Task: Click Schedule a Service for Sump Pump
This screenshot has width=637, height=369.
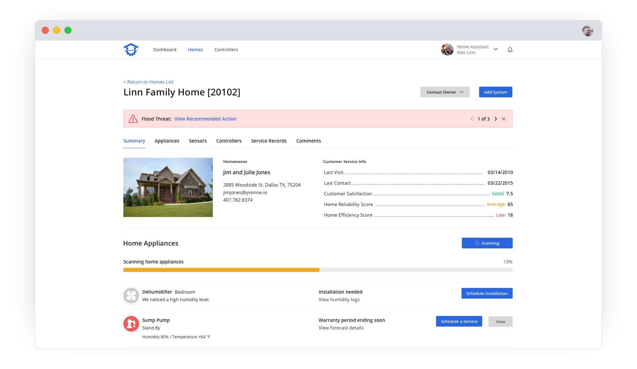Action: point(459,321)
